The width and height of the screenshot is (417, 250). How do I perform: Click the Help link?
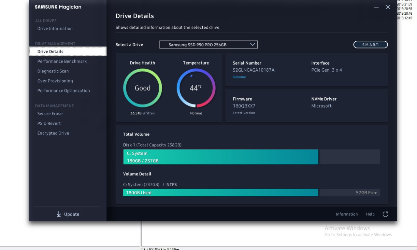coord(370,214)
